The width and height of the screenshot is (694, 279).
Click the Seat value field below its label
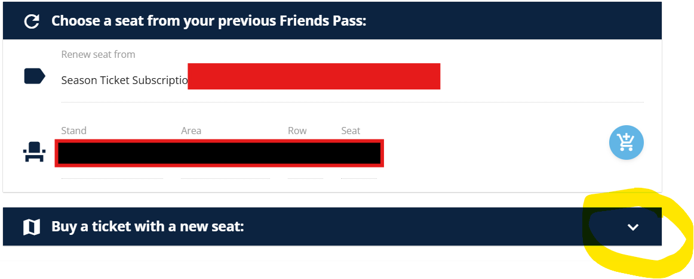[358, 172]
